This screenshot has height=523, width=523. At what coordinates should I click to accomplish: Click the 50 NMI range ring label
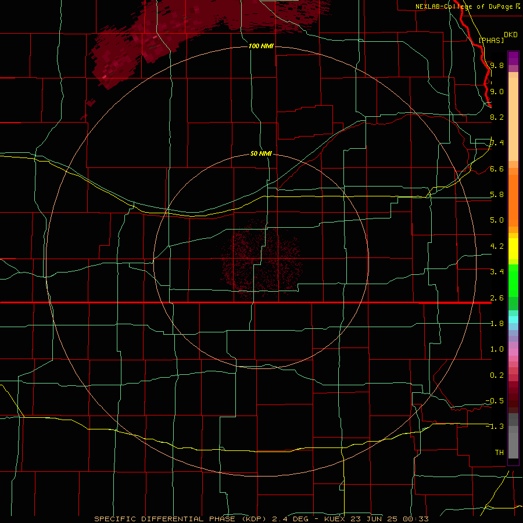(x=261, y=153)
